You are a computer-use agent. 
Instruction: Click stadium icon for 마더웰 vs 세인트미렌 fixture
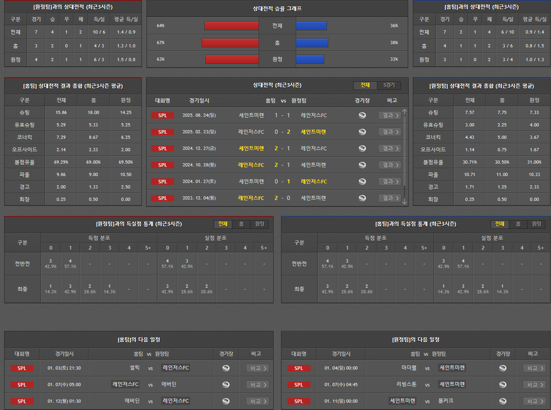click(503, 368)
